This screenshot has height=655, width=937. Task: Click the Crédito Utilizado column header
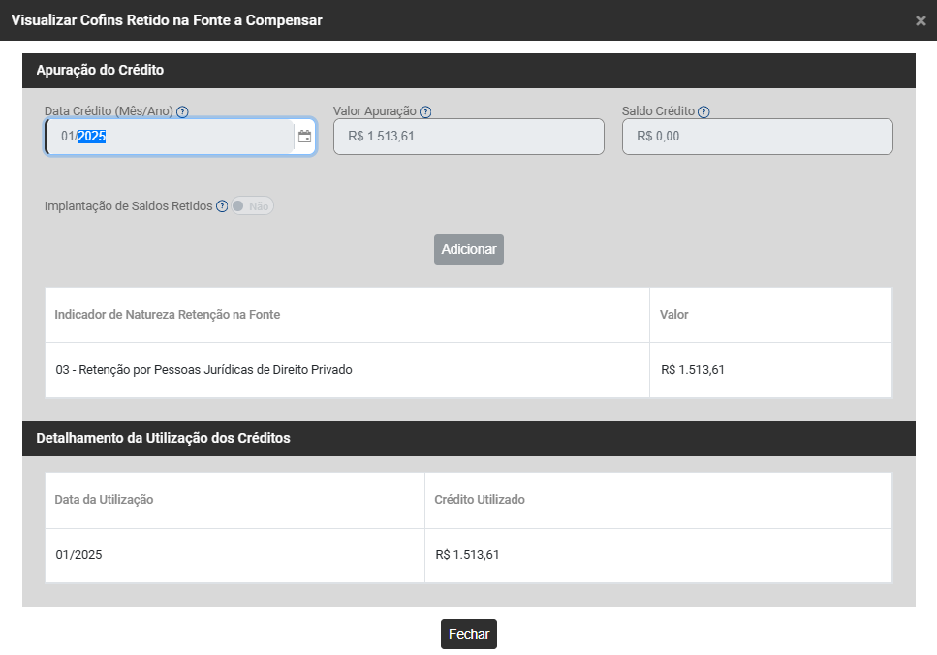480,500
